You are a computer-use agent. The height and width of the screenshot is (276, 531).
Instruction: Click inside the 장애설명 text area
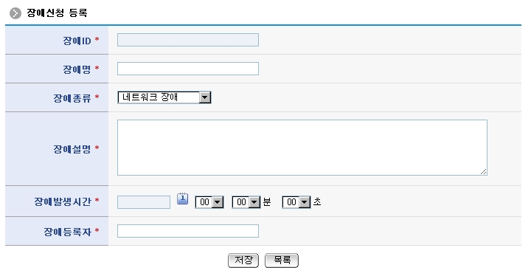click(x=302, y=148)
